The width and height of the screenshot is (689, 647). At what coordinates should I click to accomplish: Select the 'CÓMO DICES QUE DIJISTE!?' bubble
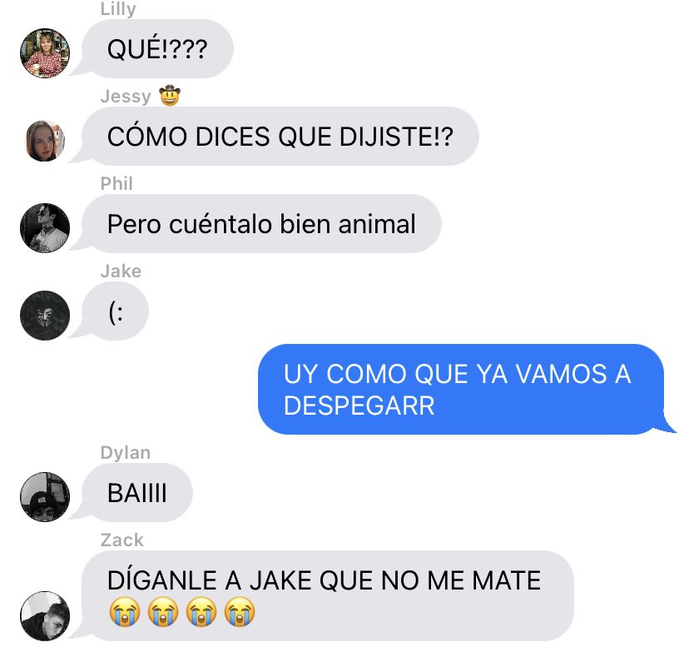pos(280,136)
